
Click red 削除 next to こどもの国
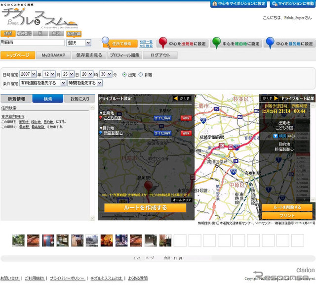[x=186, y=118]
